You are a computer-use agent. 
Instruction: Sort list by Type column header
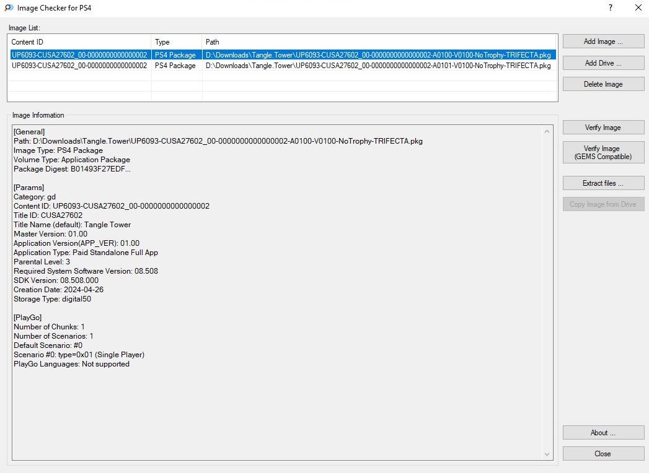(x=176, y=41)
